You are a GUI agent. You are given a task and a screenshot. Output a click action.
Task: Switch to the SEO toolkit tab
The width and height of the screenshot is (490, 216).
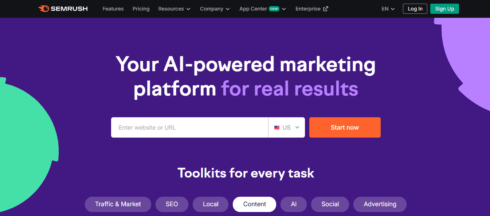point(172,204)
